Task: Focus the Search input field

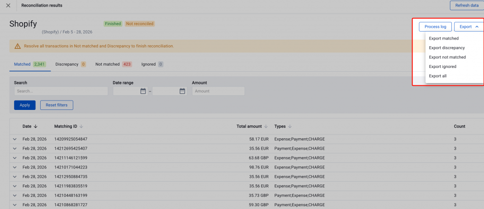Action: (60, 91)
